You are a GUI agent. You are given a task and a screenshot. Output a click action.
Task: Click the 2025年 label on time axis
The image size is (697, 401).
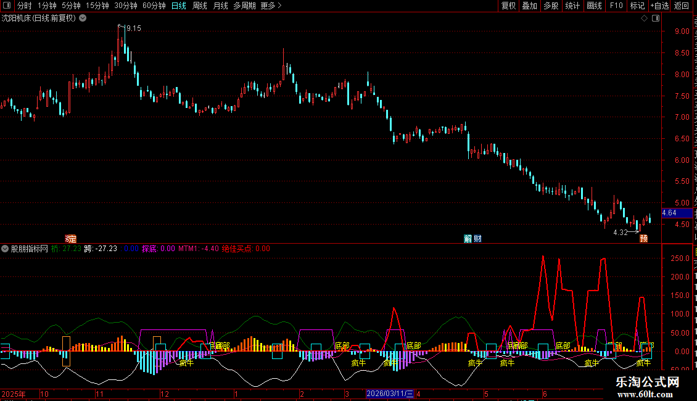point(14,394)
